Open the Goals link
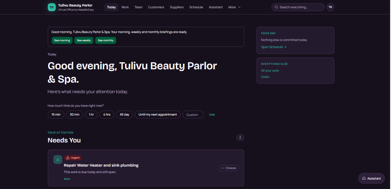This screenshot has width=391, height=189. point(265,77)
